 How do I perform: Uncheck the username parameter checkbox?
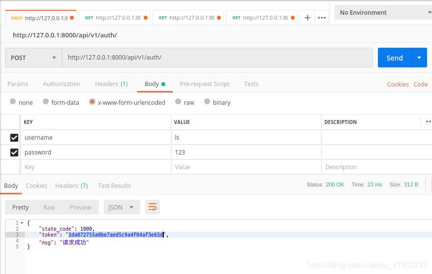click(x=14, y=138)
